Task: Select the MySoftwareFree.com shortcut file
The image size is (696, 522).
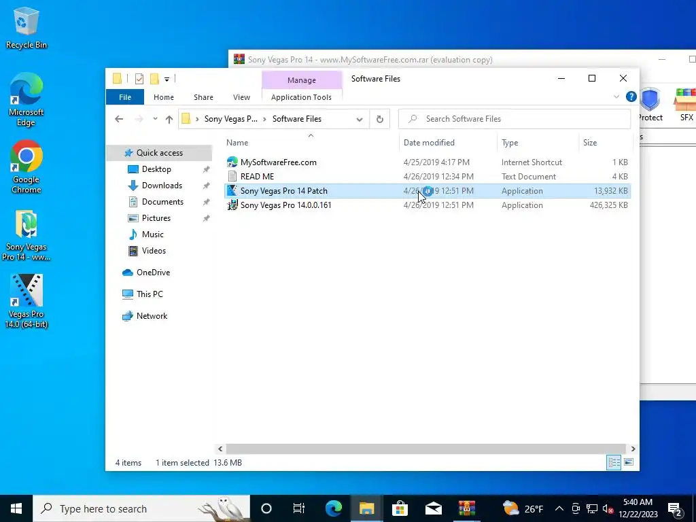Action: pyautogui.click(x=427, y=162)
